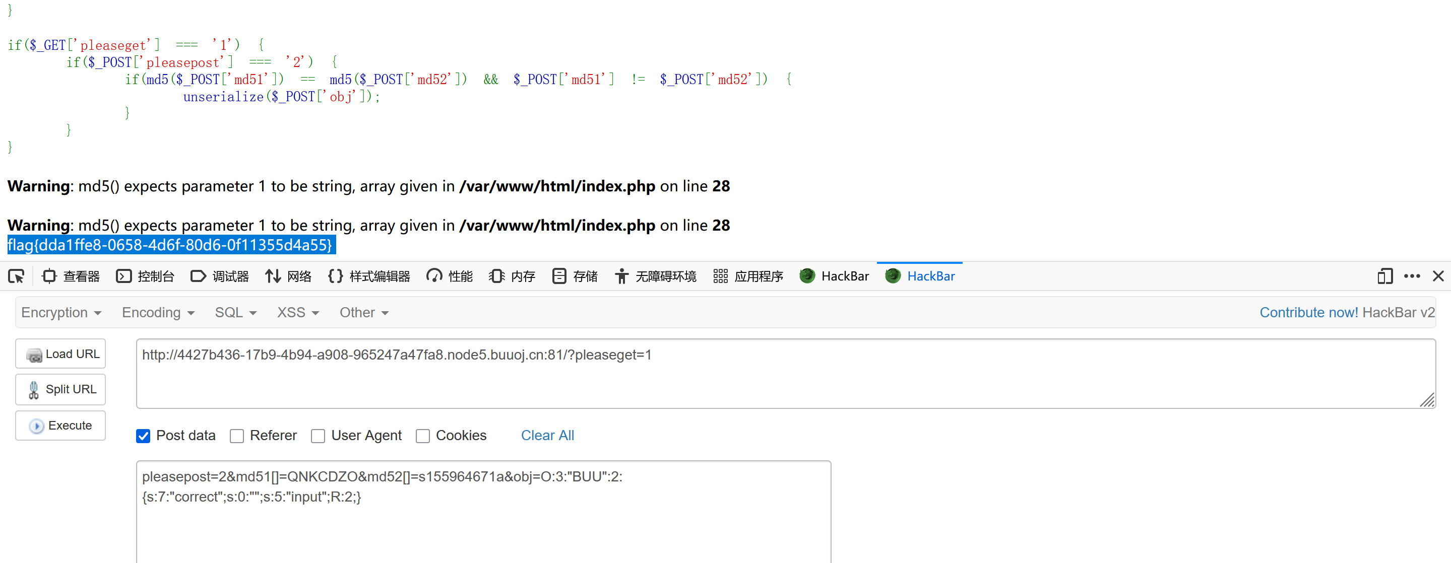
Task: Expand the Encryption dropdown
Action: (x=61, y=312)
